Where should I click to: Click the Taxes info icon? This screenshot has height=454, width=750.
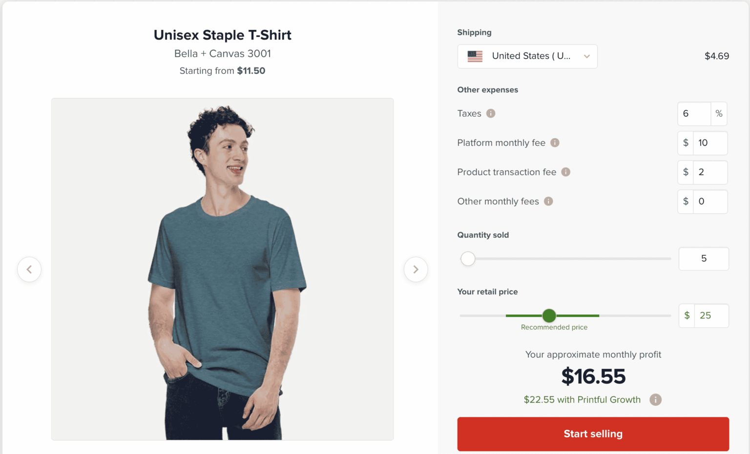point(491,113)
